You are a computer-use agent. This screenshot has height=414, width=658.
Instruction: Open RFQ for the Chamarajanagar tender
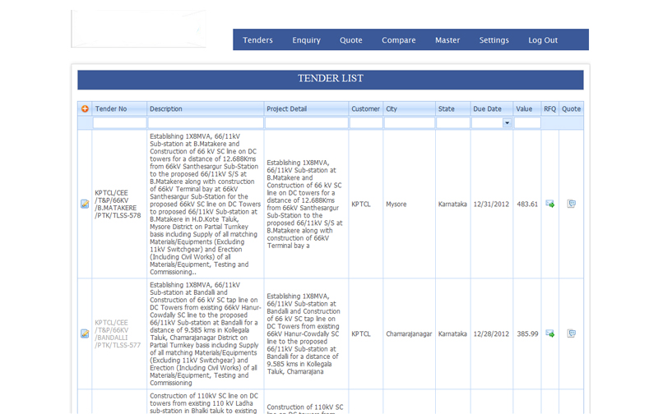tap(549, 333)
